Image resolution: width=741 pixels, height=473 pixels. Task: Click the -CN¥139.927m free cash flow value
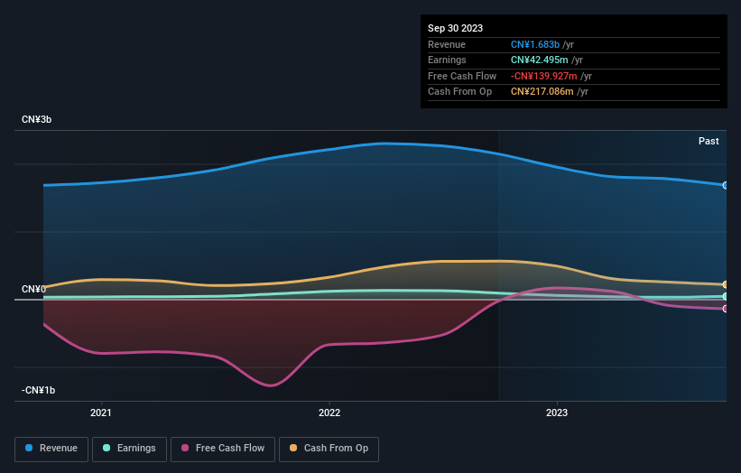coord(544,76)
